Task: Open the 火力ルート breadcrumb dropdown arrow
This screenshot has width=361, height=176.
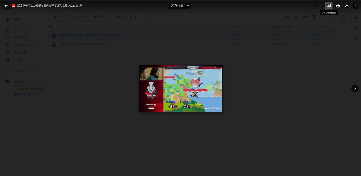Action: click(x=149, y=17)
